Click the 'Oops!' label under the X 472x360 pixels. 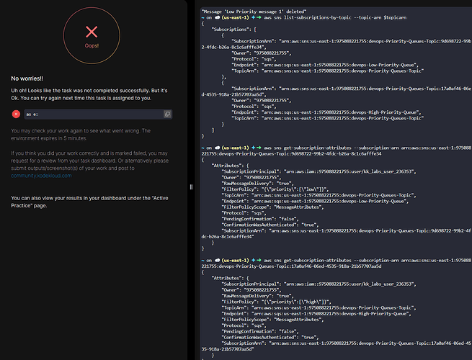[92, 45]
